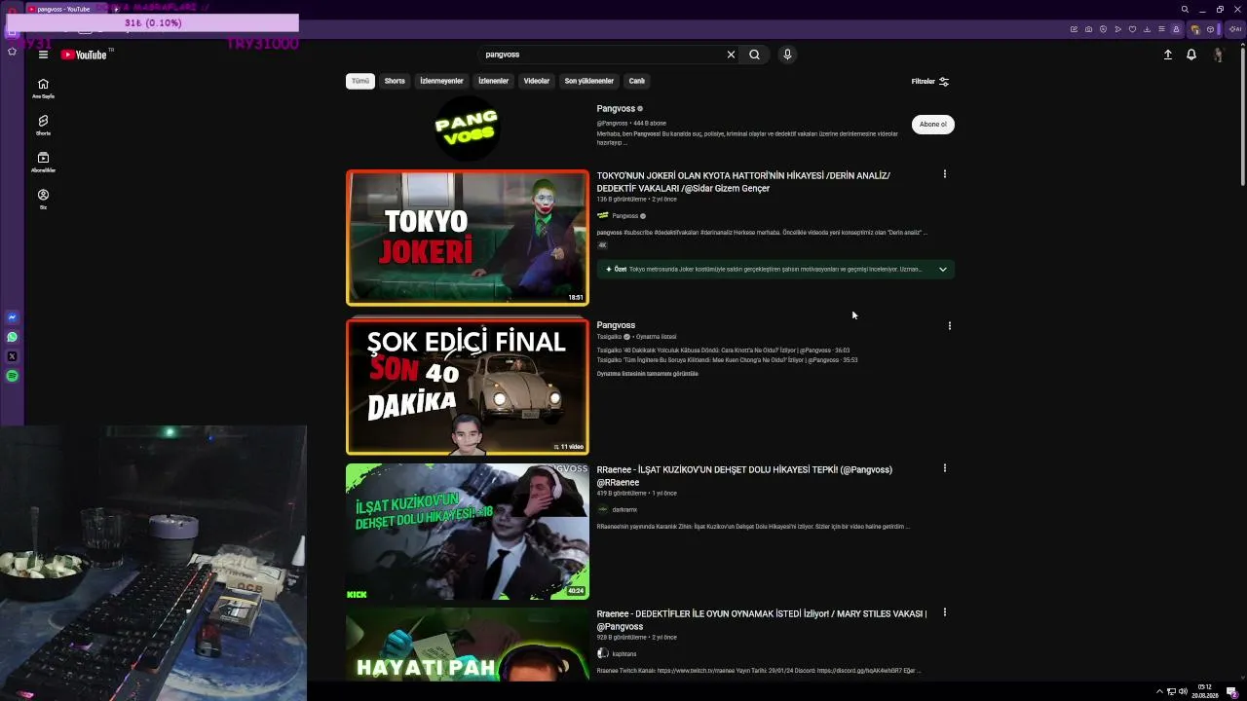Open the Şok Edici Final playlist thumbnail

(x=468, y=387)
